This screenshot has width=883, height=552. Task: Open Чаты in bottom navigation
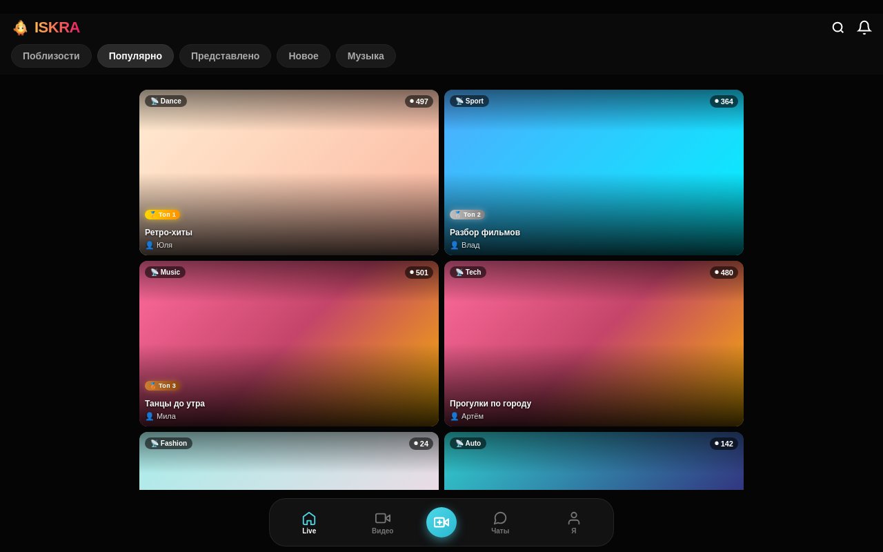[x=500, y=522]
